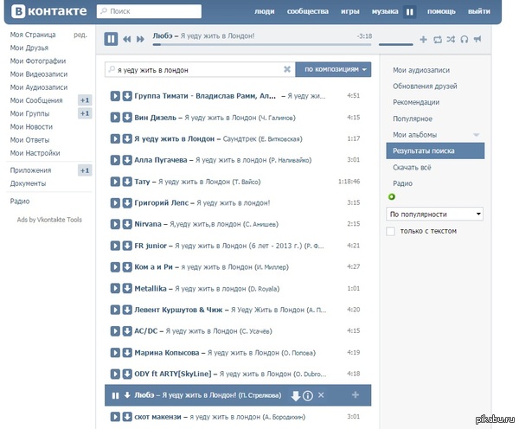The width and height of the screenshot is (519, 429).
Task: Open игры in the top navigation
Action: [x=350, y=11]
